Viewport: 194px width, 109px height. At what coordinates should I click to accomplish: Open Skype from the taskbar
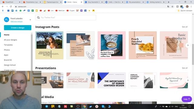pyautogui.click(x=103, y=106)
